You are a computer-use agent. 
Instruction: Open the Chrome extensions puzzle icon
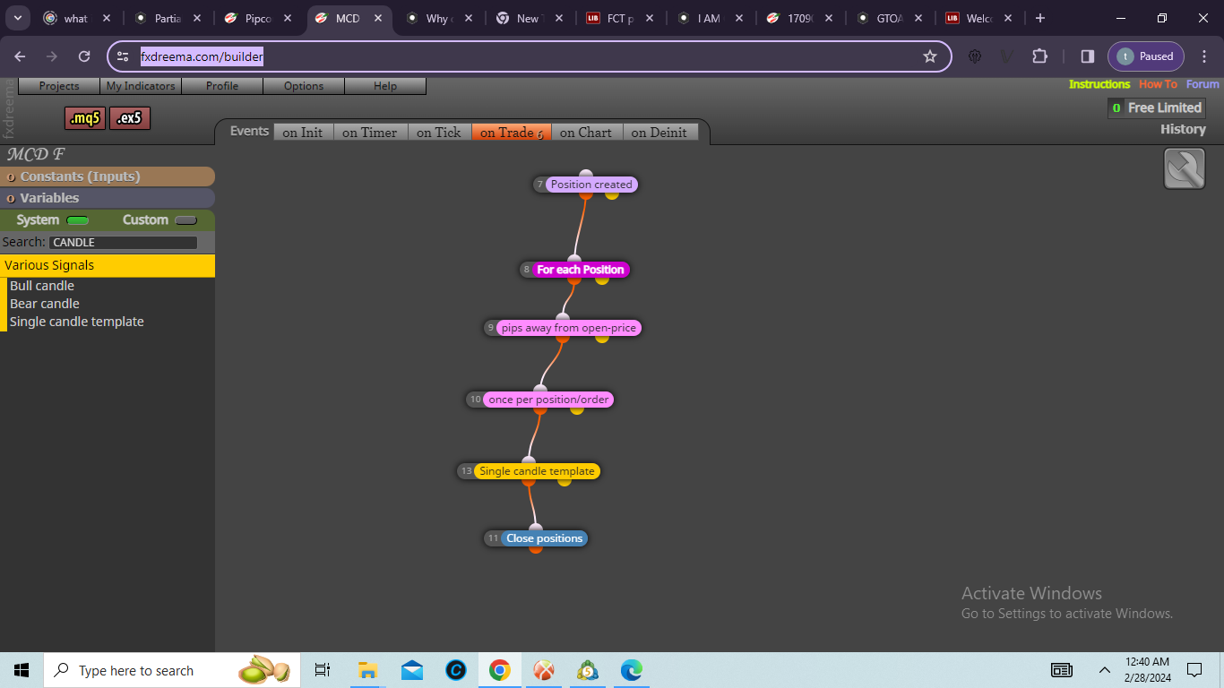[x=1039, y=56]
